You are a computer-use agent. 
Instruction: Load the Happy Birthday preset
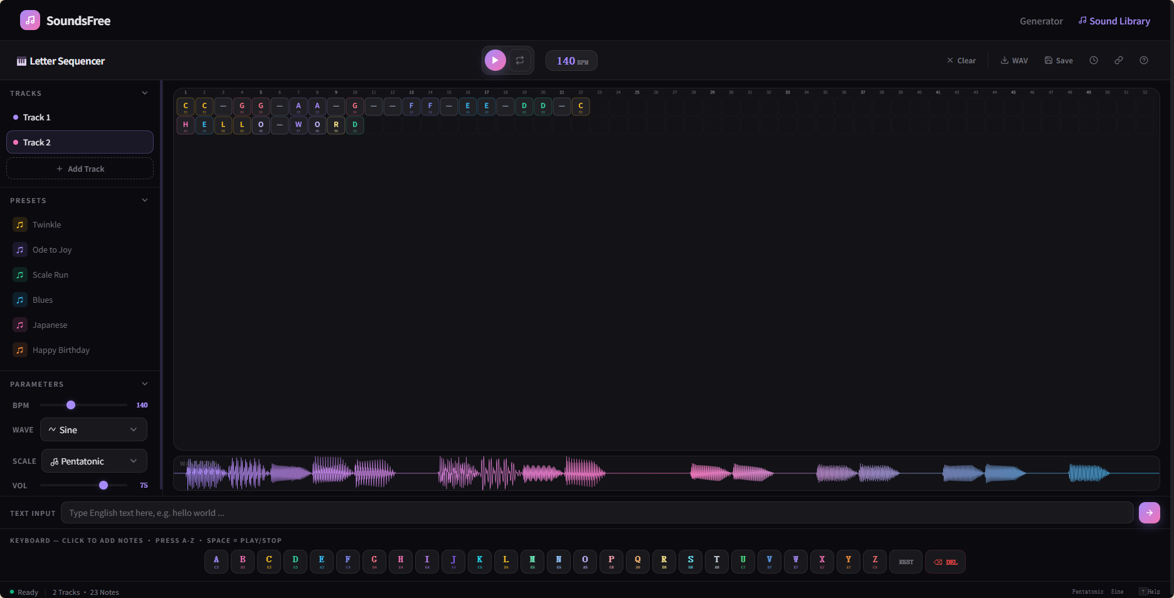[x=80, y=350]
